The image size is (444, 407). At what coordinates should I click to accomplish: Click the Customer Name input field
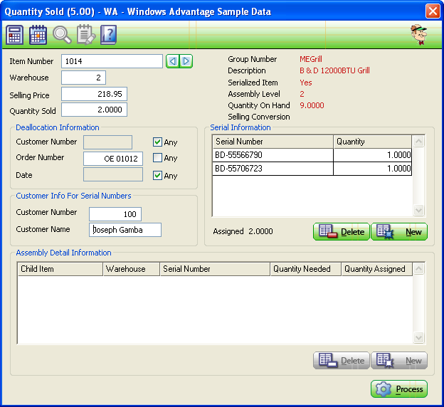pos(125,230)
